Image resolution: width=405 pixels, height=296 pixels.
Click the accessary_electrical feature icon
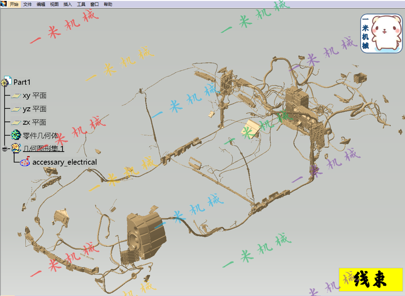click(25, 162)
